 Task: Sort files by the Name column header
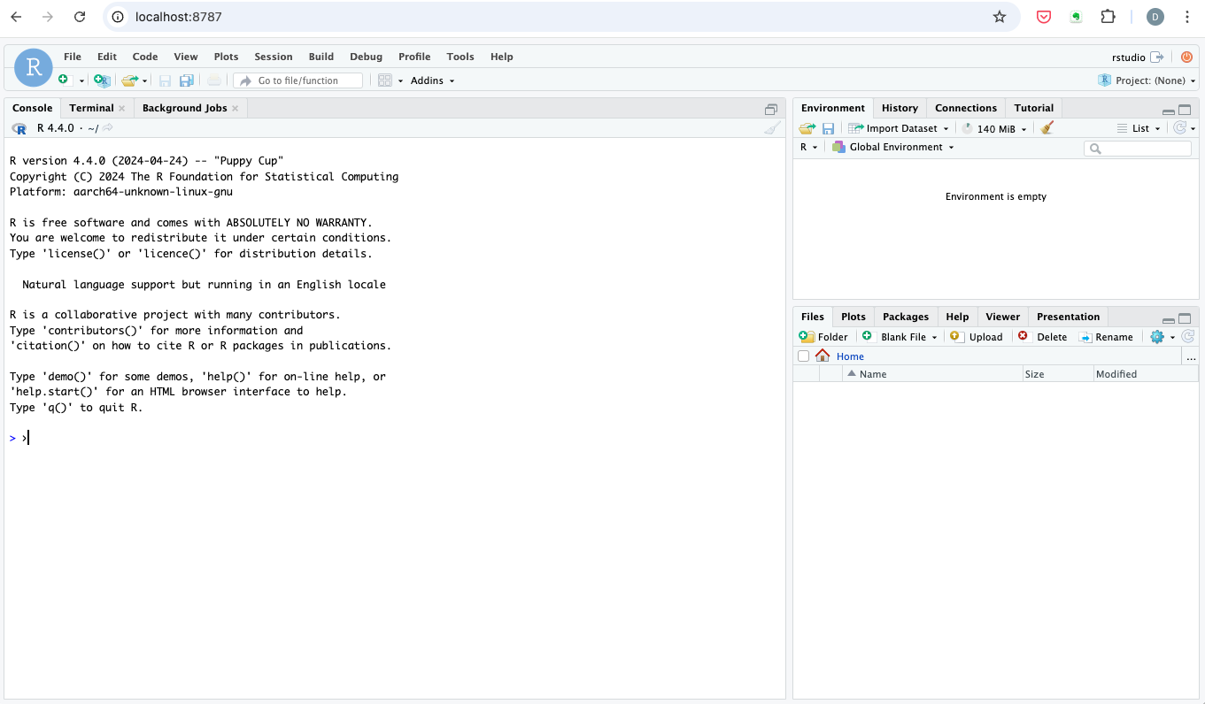click(x=933, y=374)
